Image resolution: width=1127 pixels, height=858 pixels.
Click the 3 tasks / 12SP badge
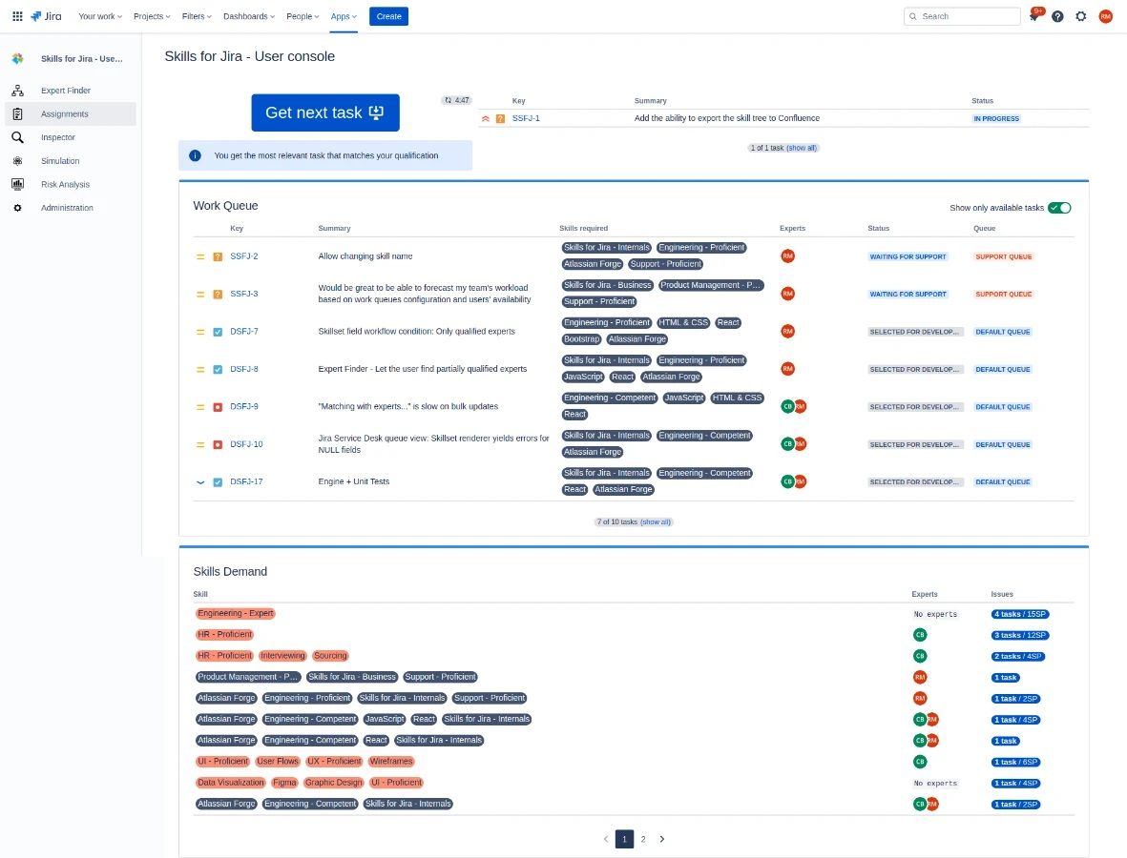click(x=1020, y=636)
